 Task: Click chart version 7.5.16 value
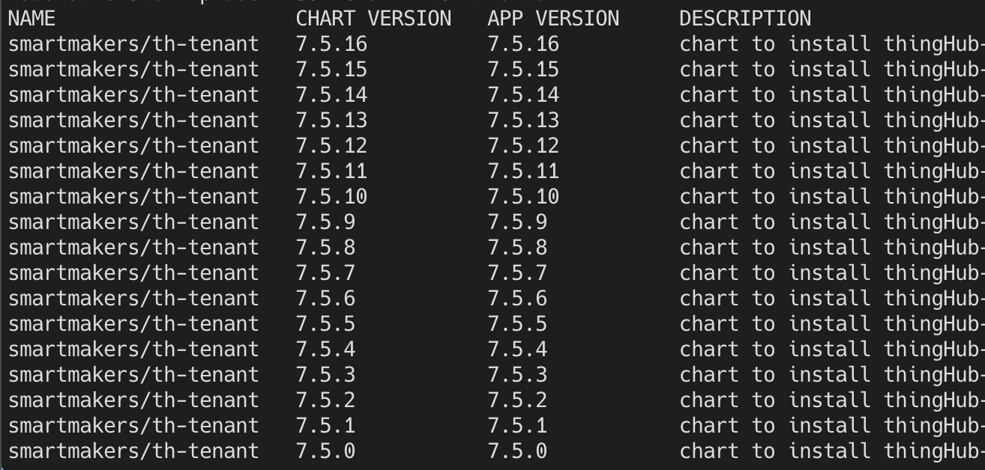[331, 44]
